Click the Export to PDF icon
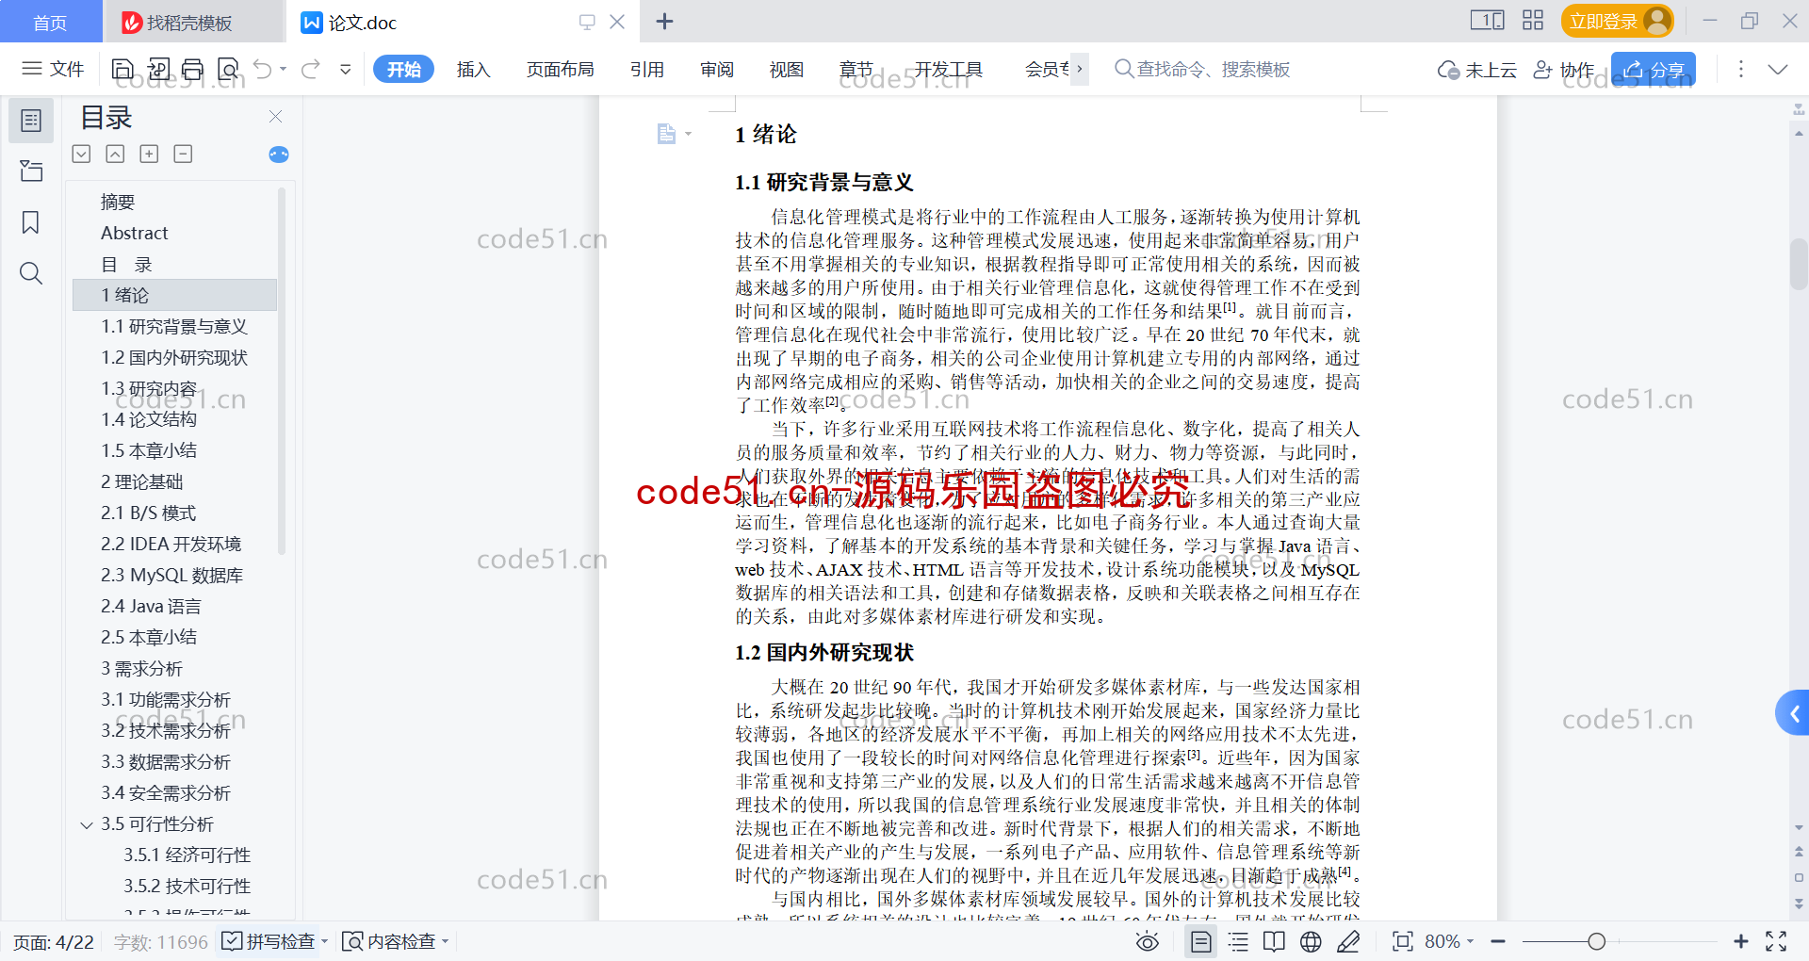Viewport: 1809px width, 961px height. [x=158, y=69]
